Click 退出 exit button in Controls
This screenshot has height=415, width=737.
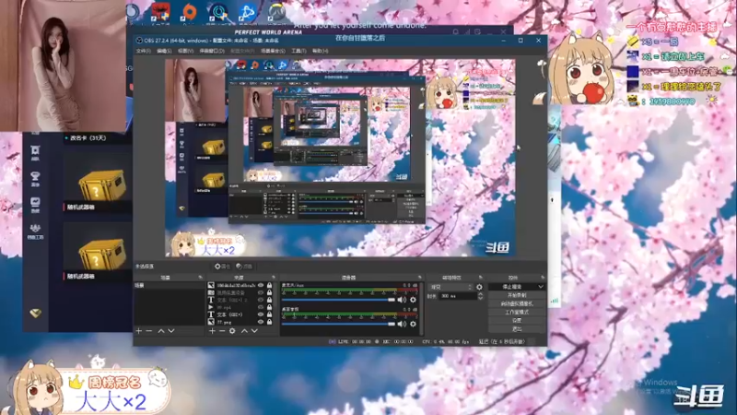coord(517,329)
